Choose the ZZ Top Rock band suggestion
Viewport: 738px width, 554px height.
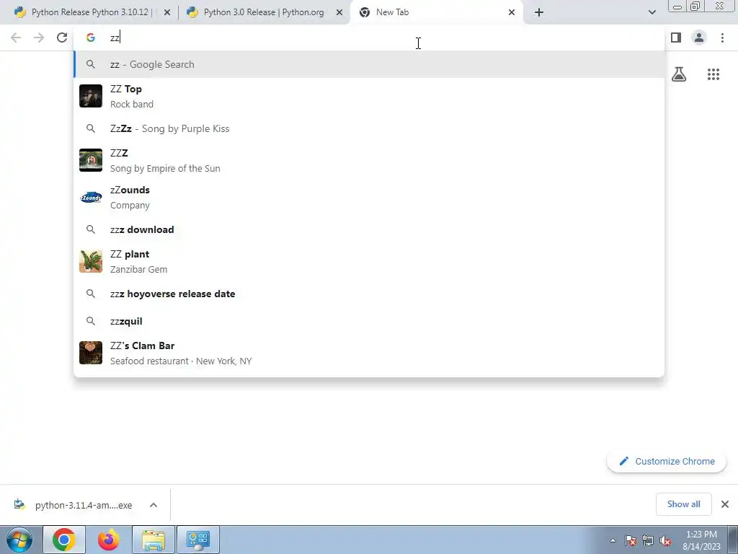369,96
